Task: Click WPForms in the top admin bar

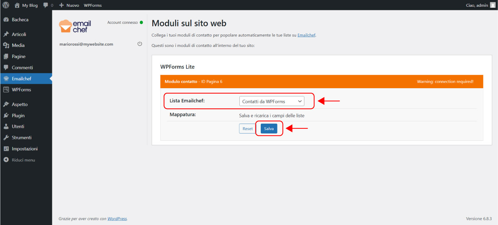Action: click(93, 5)
